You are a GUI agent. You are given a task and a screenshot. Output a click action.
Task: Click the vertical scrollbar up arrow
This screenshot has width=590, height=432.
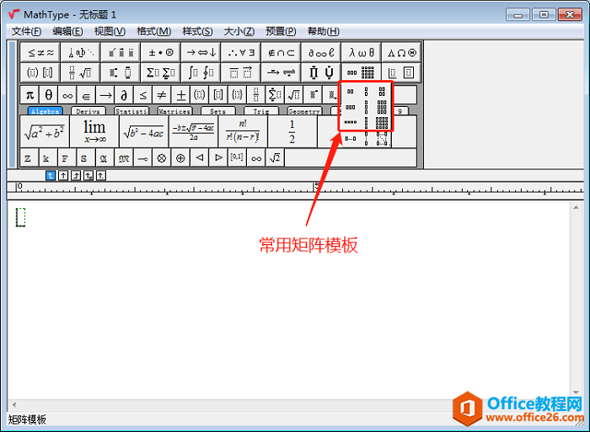[x=576, y=207]
